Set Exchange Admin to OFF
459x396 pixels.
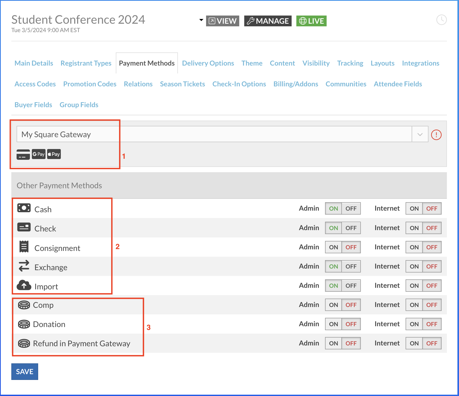coord(351,266)
